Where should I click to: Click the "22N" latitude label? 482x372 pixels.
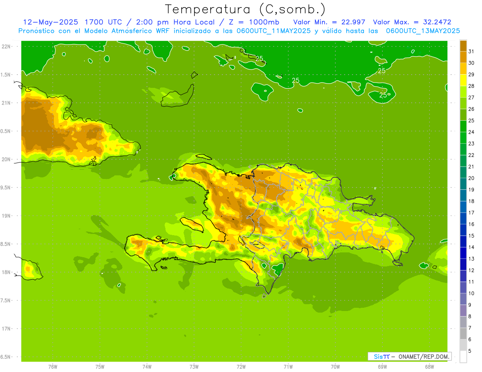pyautogui.click(x=6, y=46)
